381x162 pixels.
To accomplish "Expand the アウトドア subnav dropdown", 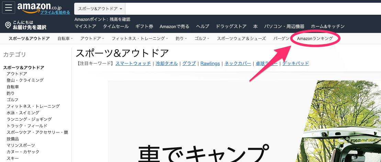I will [92, 38].
